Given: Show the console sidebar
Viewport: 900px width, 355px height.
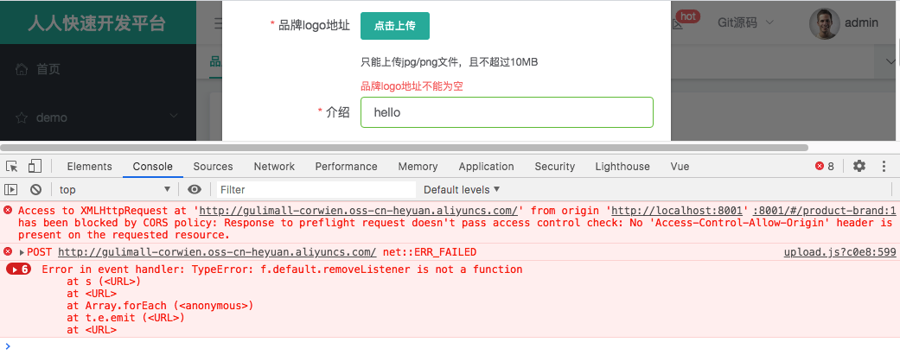Looking at the screenshot, I should [x=11, y=189].
